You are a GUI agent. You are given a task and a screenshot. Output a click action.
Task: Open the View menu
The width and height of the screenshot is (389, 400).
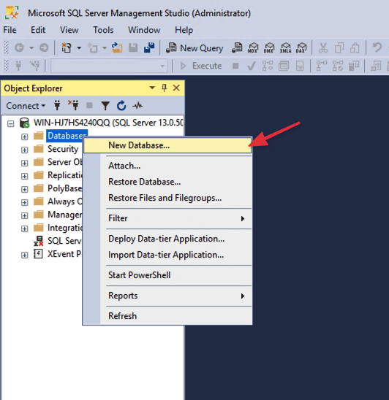pos(69,30)
